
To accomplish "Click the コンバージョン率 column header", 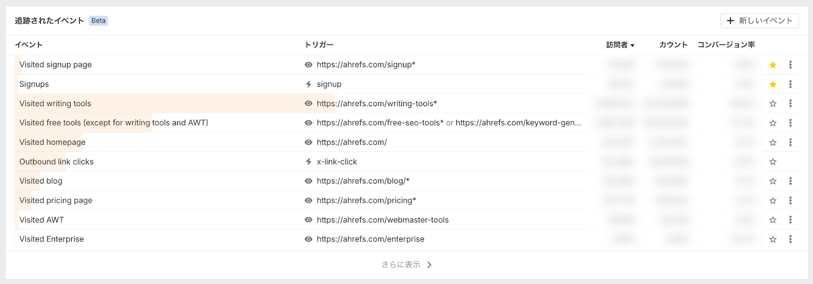I will [x=726, y=45].
